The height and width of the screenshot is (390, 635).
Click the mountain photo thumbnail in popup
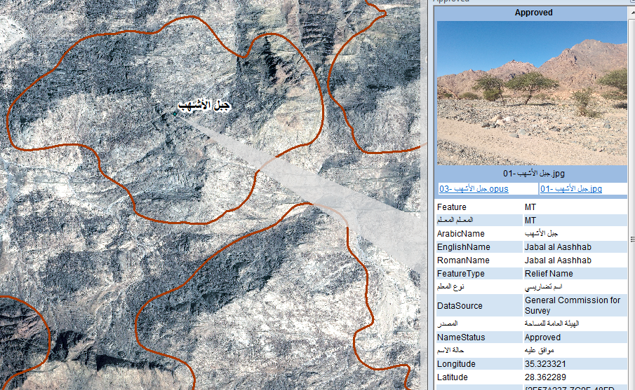532,93
